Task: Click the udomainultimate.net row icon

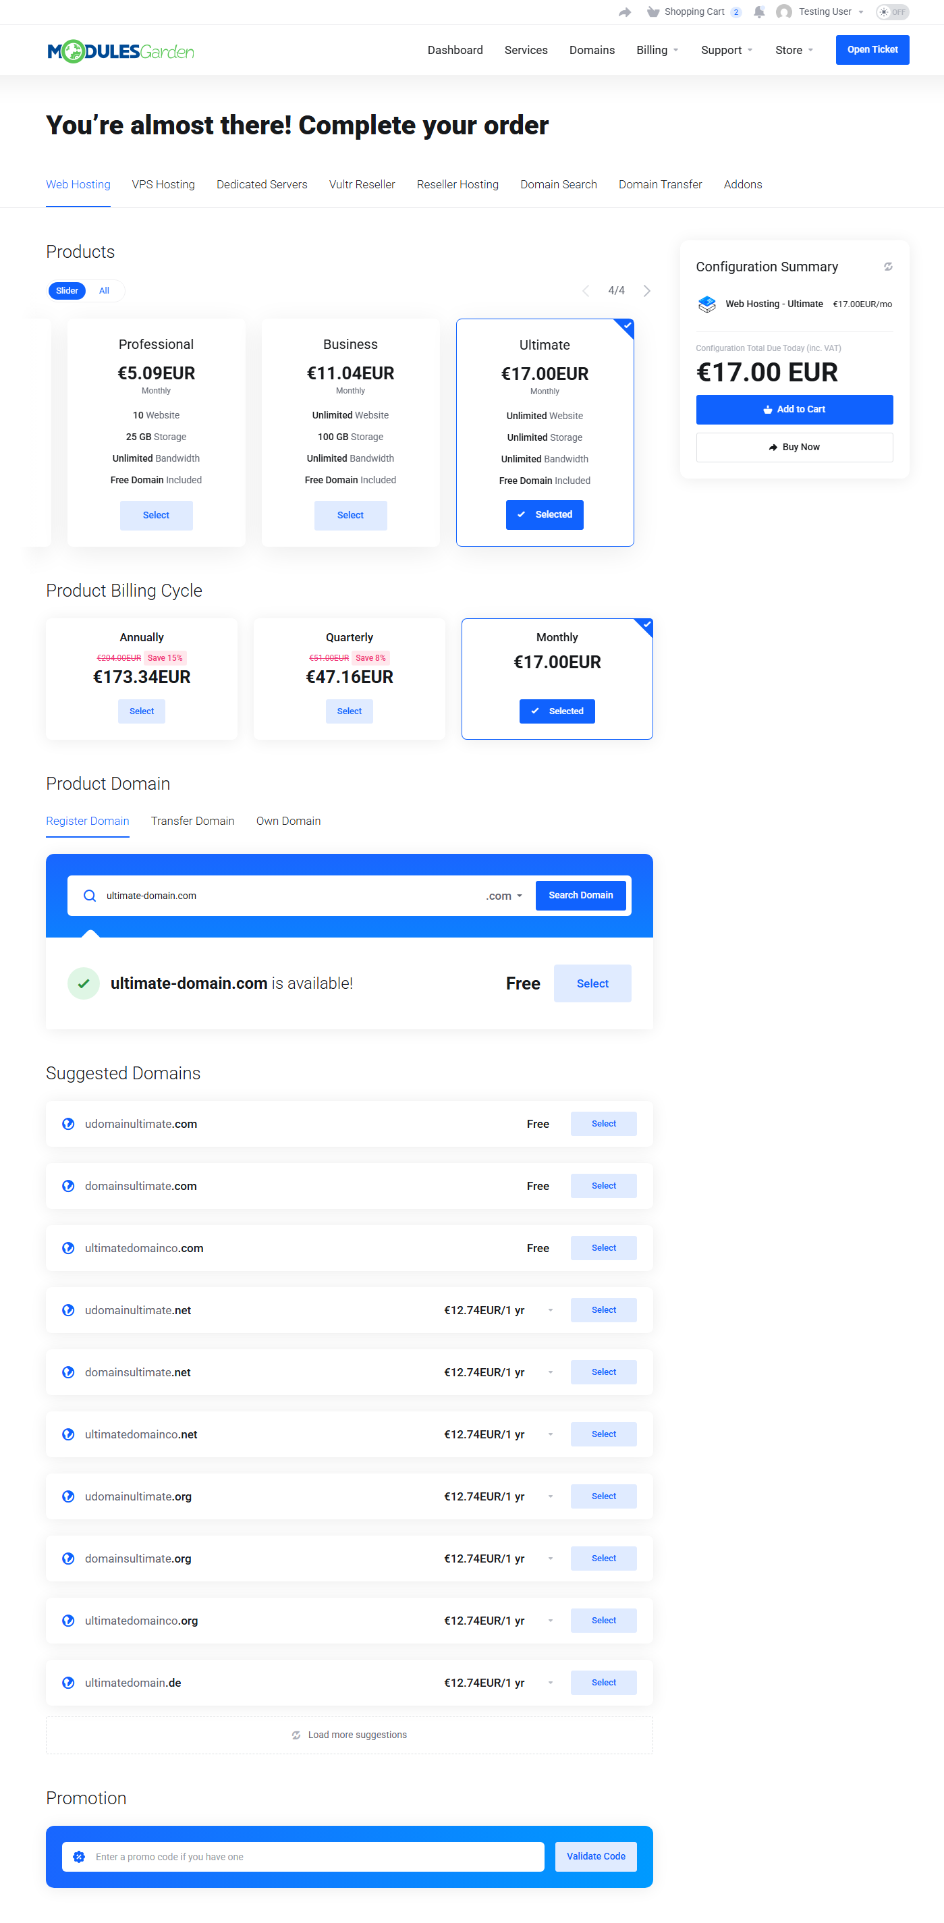Action: (68, 1310)
